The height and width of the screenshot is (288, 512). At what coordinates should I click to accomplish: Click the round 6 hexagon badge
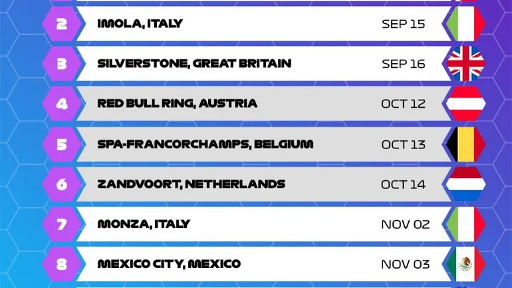pyautogui.click(x=62, y=184)
